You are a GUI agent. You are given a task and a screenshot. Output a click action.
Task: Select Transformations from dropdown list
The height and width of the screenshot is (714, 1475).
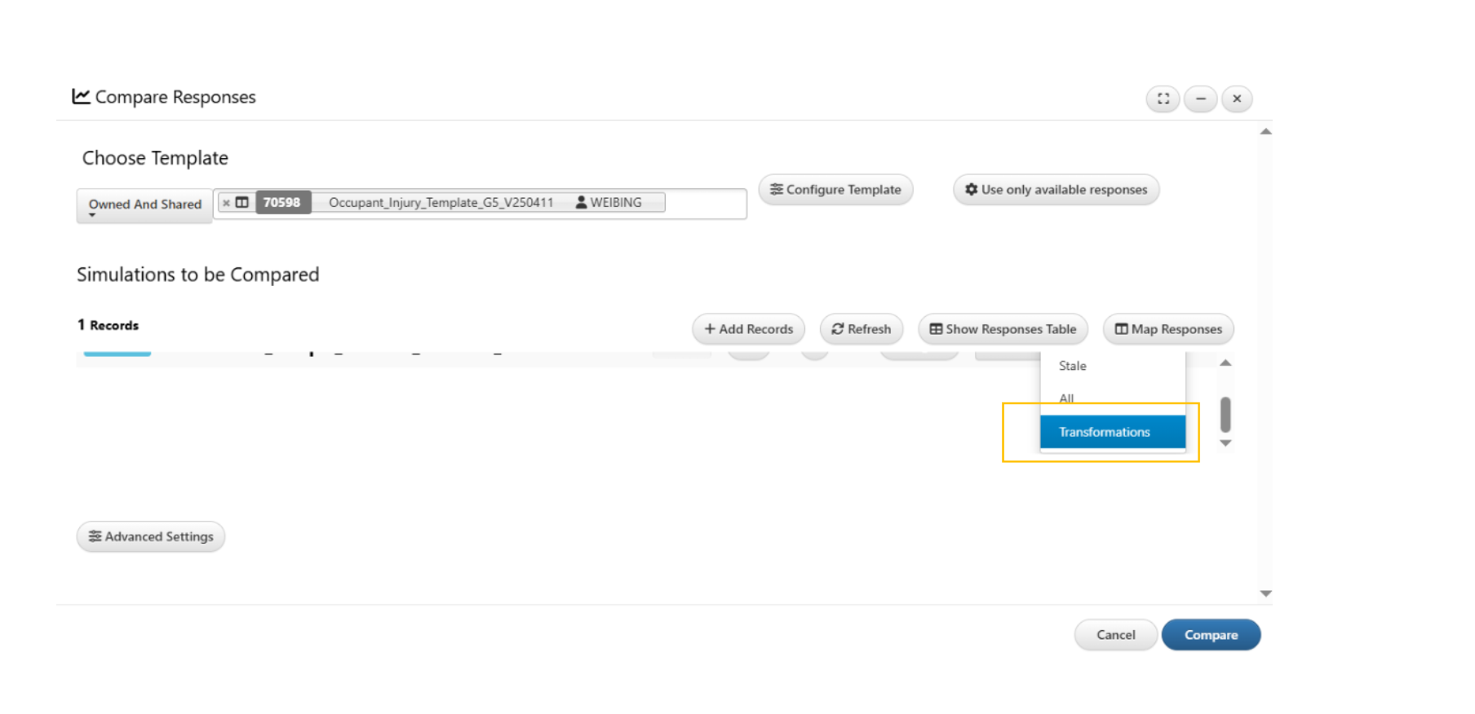[x=1113, y=432]
